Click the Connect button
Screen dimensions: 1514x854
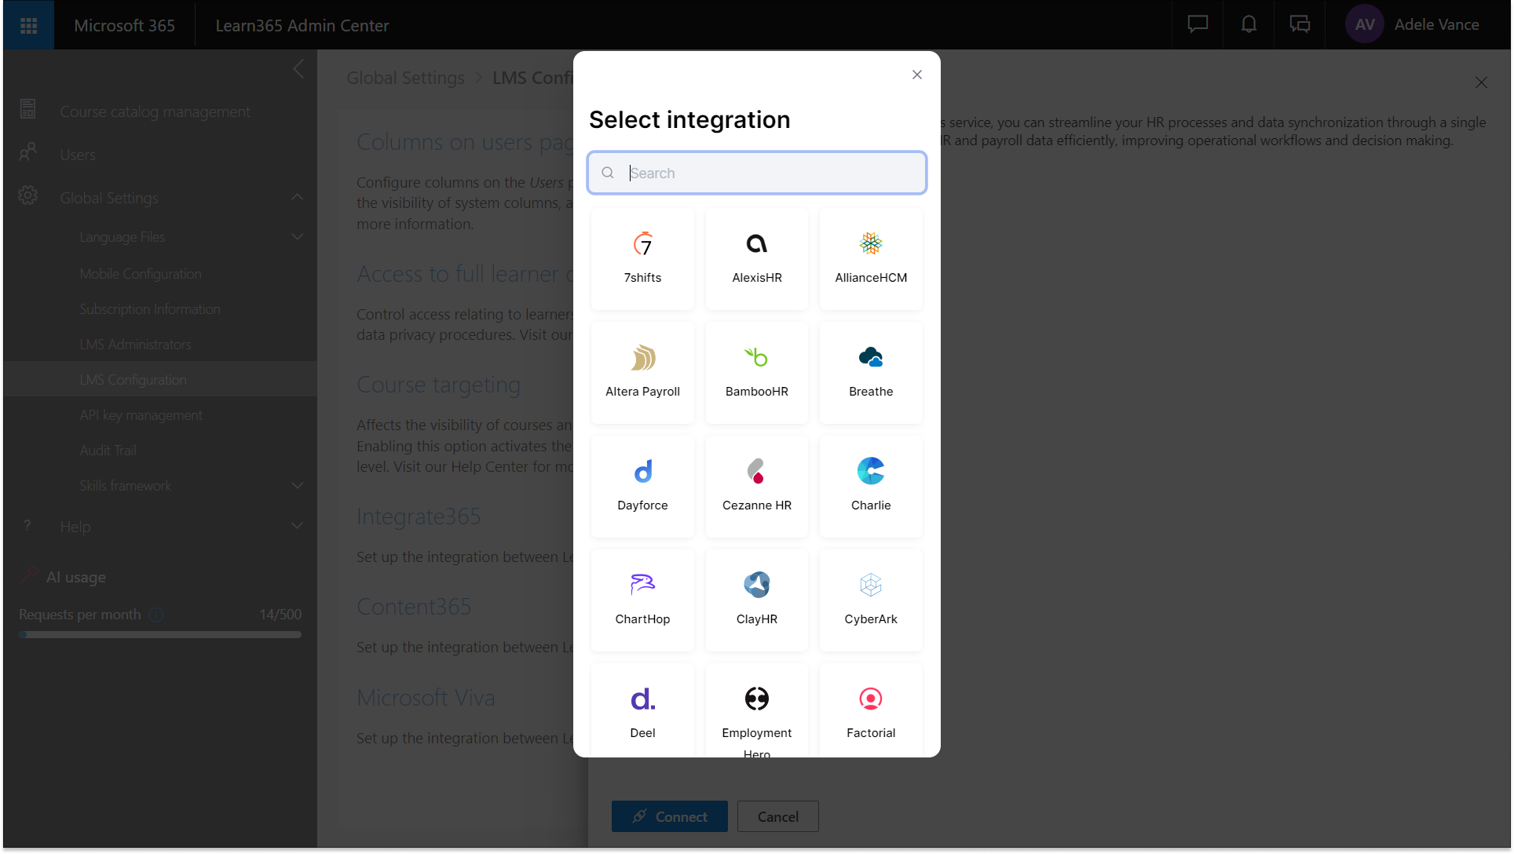click(669, 816)
